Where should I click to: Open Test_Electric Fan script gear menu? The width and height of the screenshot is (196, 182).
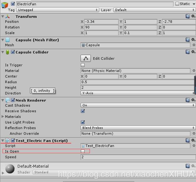(193, 140)
